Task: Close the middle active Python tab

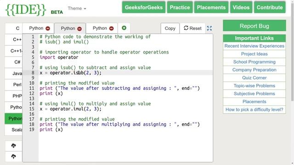Action: point(79,28)
